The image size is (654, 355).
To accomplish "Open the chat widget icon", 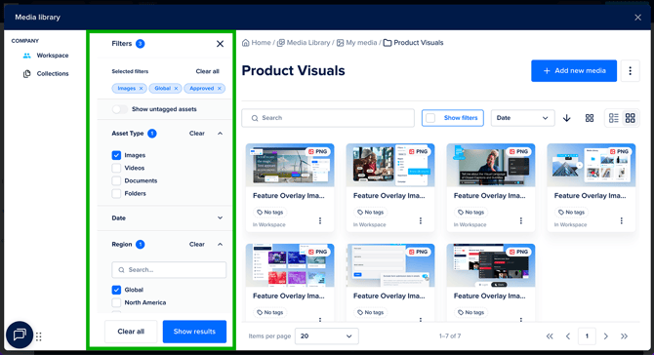I will tap(20, 335).
